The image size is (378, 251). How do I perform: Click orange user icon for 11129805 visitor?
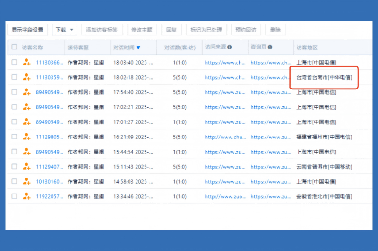tap(26, 137)
